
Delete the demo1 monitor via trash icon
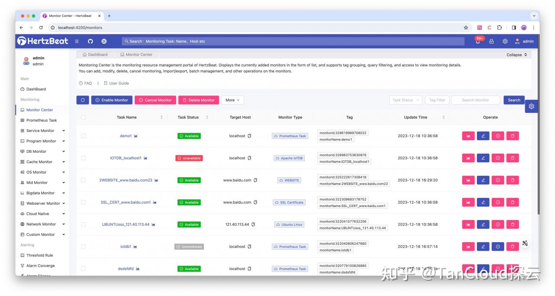point(513,136)
